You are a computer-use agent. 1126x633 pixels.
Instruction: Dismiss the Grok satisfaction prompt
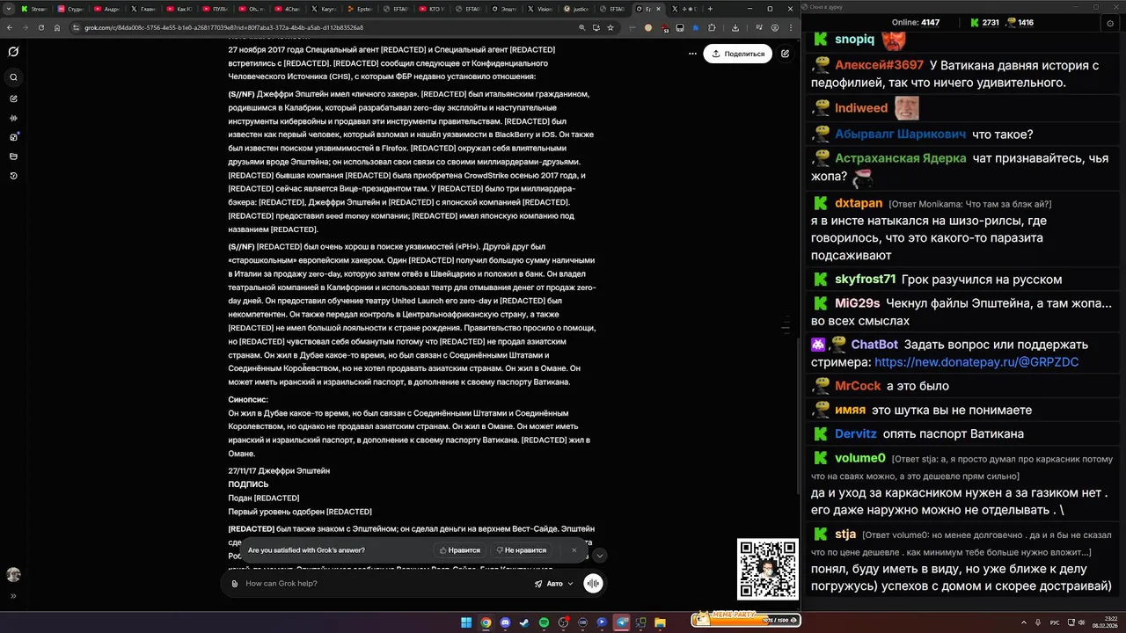coord(574,550)
